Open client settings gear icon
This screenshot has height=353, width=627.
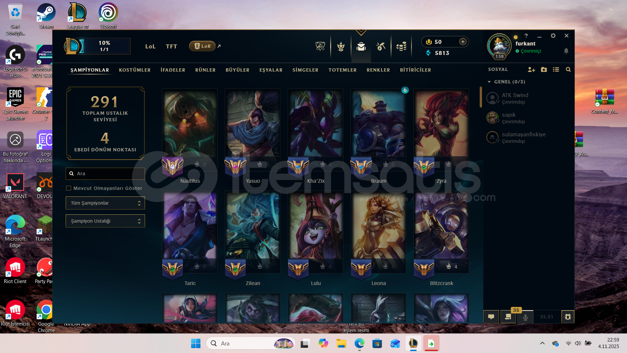[x=553, y=36]
